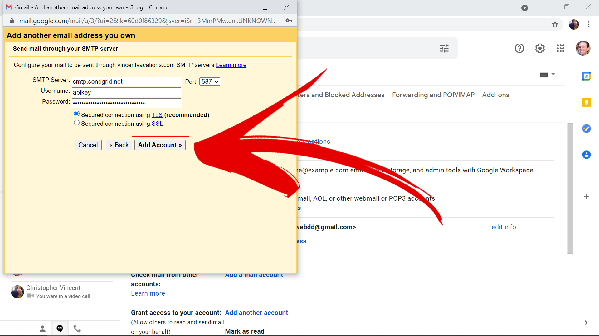Expand the input tools dropdown arrow
The width and height of the screenshot is (599, 336).
point(553,74)
